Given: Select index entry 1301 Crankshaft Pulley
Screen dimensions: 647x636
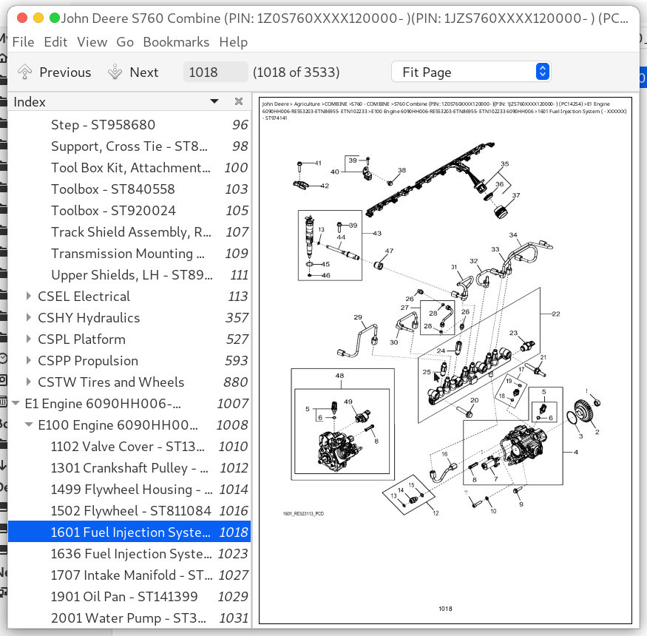Looking at the screenshot, I should point(129,468).
